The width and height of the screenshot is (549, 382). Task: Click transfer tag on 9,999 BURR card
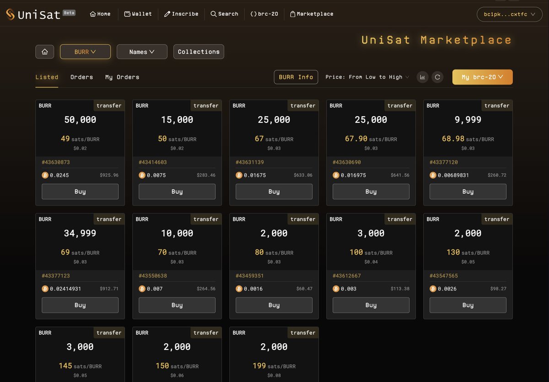(497, 106)
